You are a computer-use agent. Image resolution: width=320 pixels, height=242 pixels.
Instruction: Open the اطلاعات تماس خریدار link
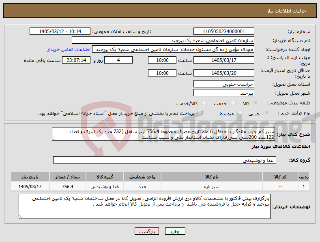[x=69, y=49]
